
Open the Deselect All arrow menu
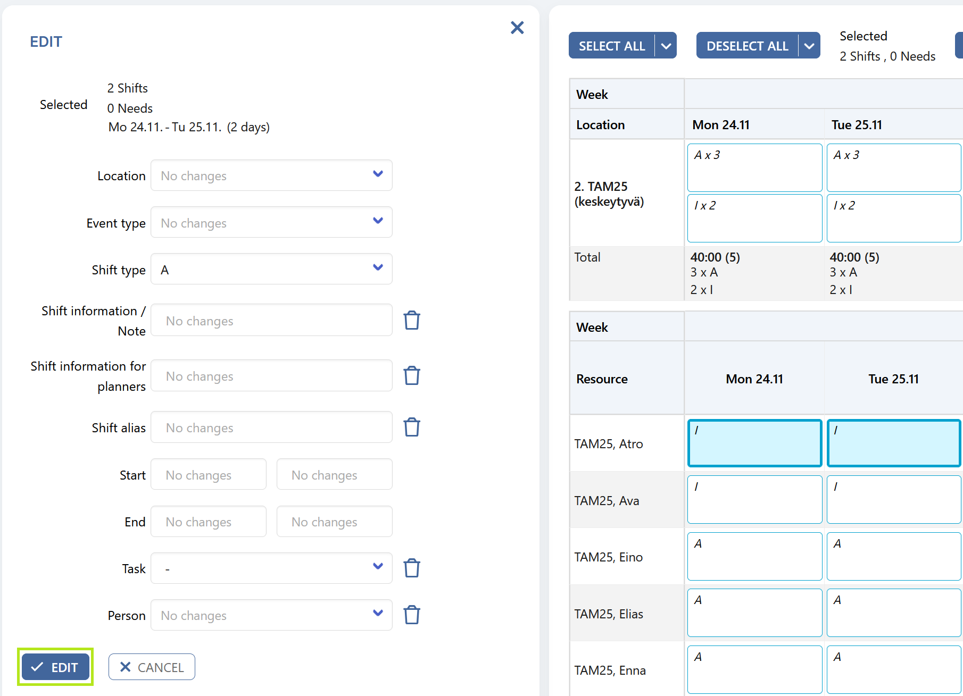(x=809, y=46)
